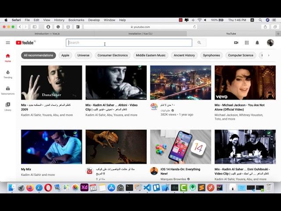
Task: Open Mix - Kadim Al Saher Enni Ouhibouki title
Action: pos(242,171)
